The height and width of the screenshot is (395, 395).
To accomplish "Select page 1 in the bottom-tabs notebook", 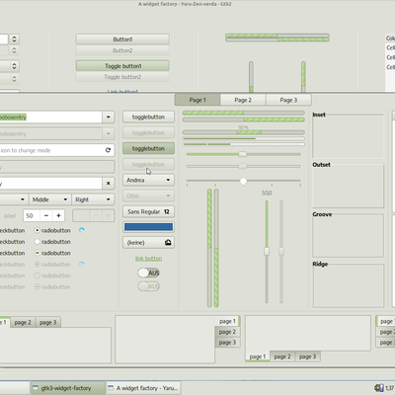I will [x=258, y=356].
